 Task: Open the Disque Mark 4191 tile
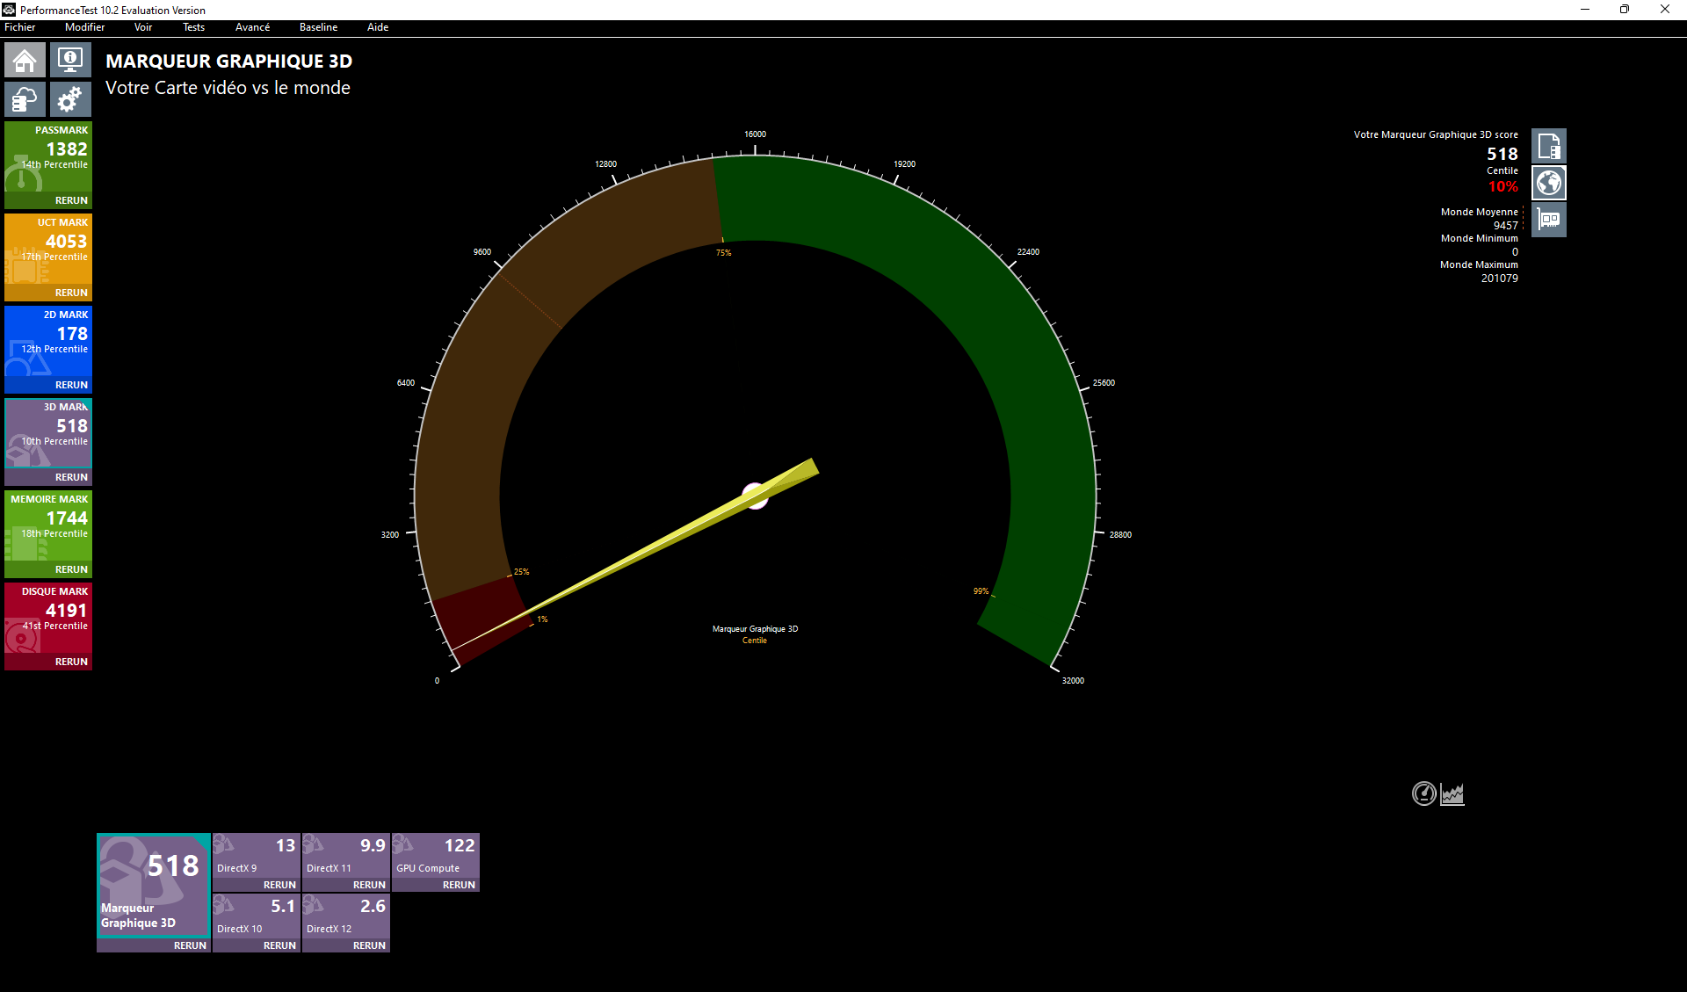tap(48, 615)
